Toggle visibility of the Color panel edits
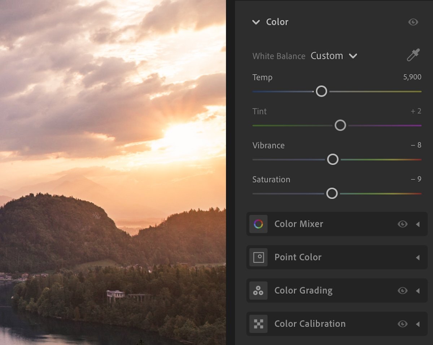Viewport: 433px width, 345px height. [x=414, y=22]
